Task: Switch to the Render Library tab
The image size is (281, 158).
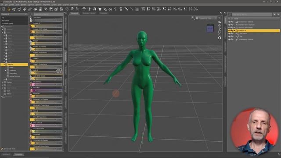Action: [89, 13]
